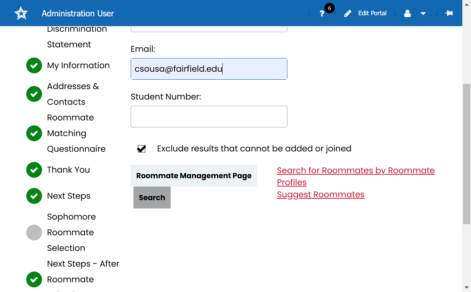Click gray circle beside Sophomore Roommate Selection

[x=34, y=232]
